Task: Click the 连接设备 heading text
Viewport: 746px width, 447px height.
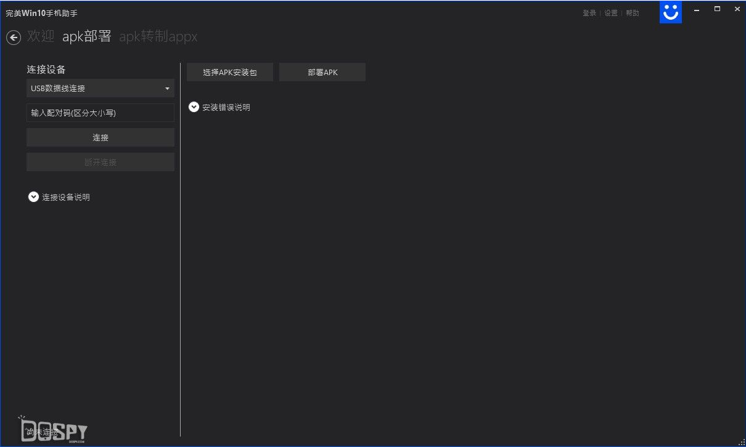Action: pos(46,70)
